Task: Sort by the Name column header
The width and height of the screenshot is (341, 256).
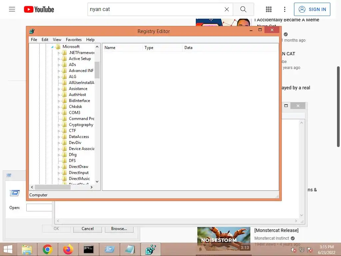Action: point(123,48)
